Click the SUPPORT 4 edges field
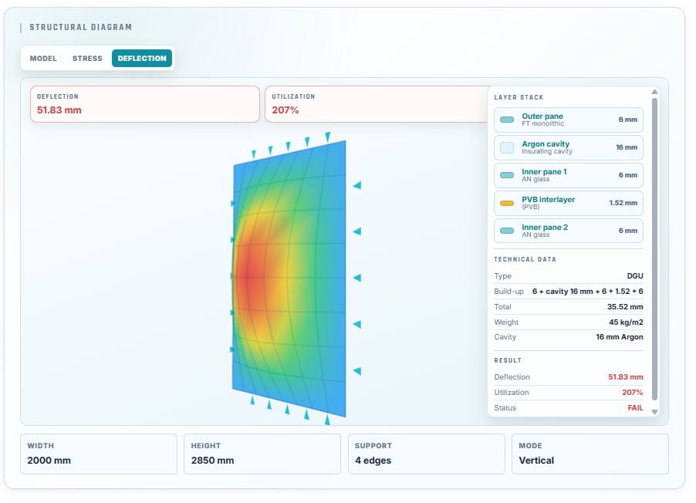Image resolution: width=696 pixels, height=503 pixels. (427, 454)
